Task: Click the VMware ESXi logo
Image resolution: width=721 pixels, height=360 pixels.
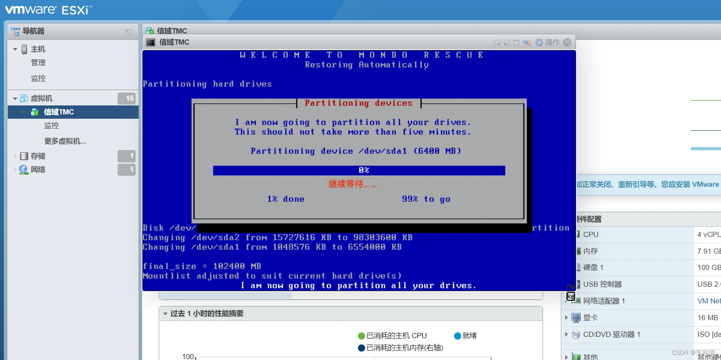Action: tap(48, 9)
